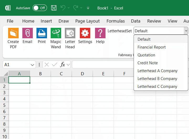The image size is (189, 139).
Task: Collapse the LetterheadSet dropdown arrow
Action: (x=186, y=31)
